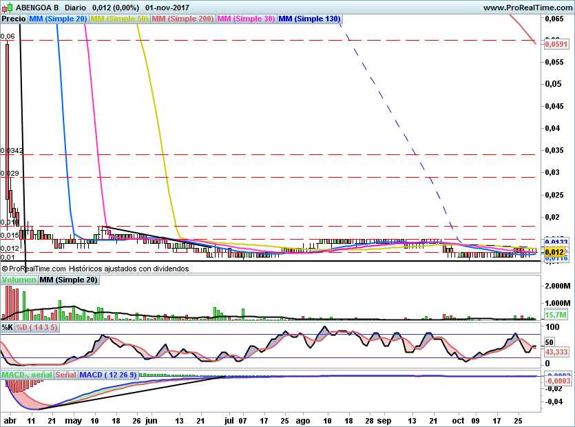This screenshot has width=575, height=427.
Task: Click the MACD-, señal histogram label
Action: (x=27, y=375)
